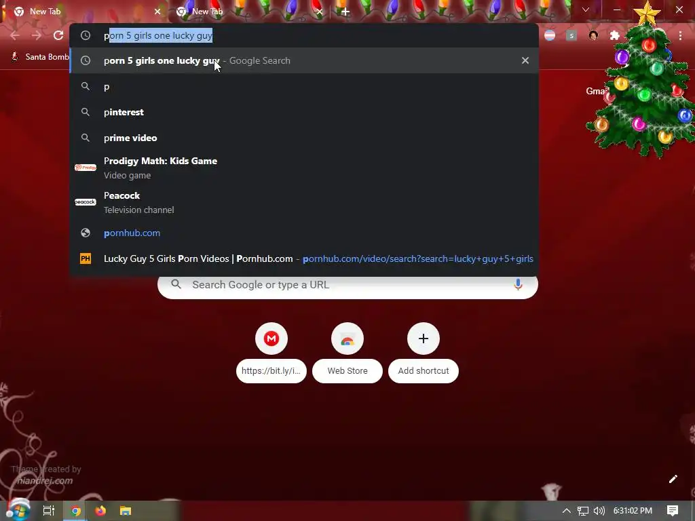
Task: Open the Chrome Extensions puzzle icon
Action: click(x=615, y=35)
